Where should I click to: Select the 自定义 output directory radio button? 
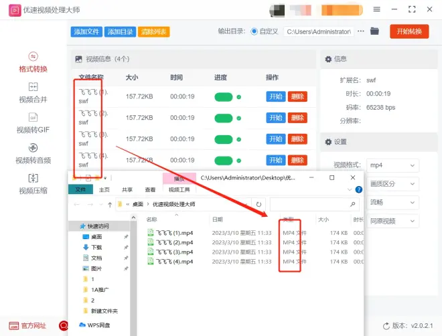pyautogui.click(x=254, y=31)
